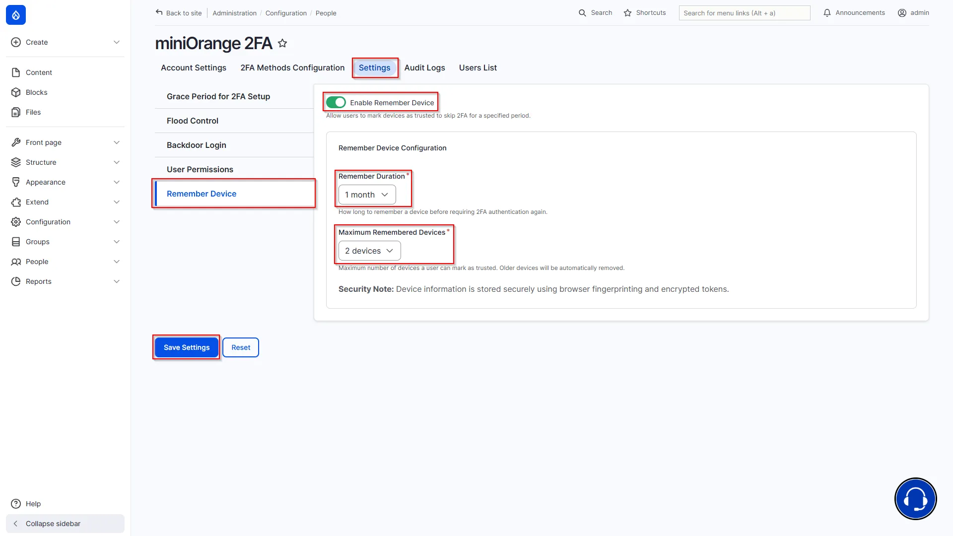Open the Configuration breadcrumb link
953x536 pixels.
coord(286,13)
